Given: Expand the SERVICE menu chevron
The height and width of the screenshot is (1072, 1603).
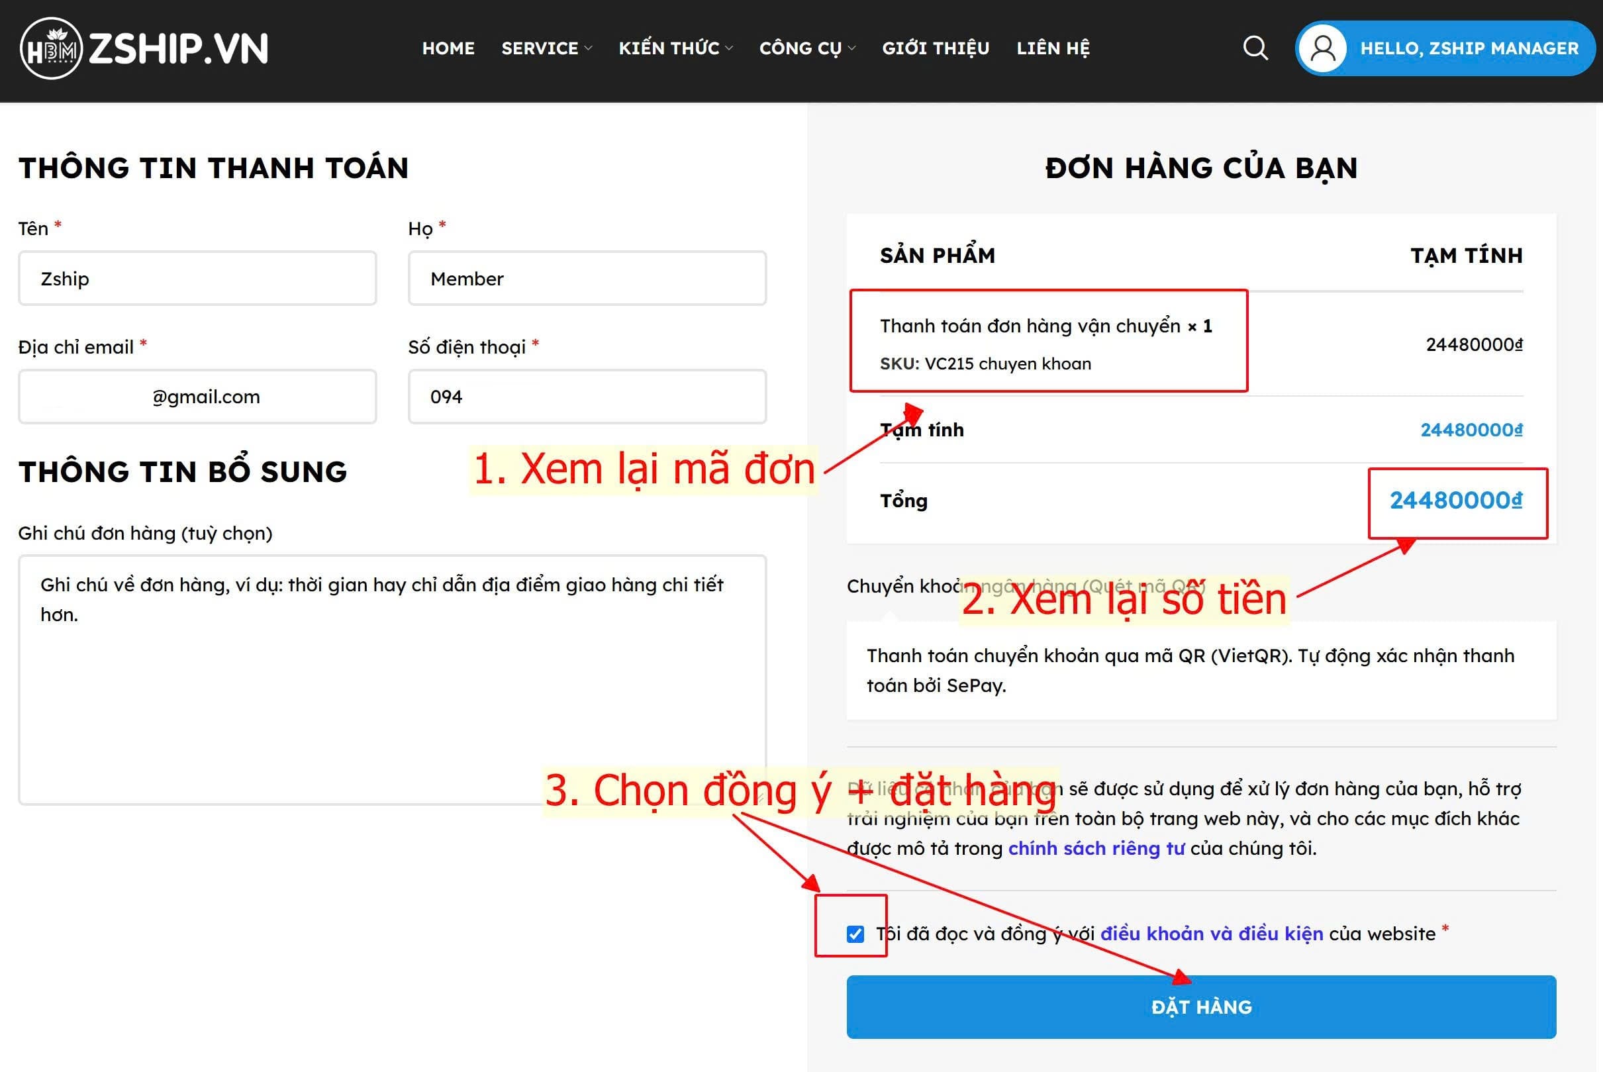Looking at the screenshot, I should 589,48.
